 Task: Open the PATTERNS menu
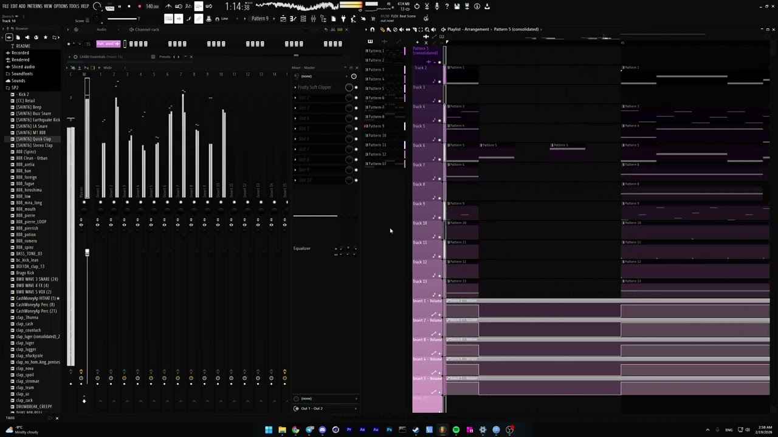(x=35, y=6)
